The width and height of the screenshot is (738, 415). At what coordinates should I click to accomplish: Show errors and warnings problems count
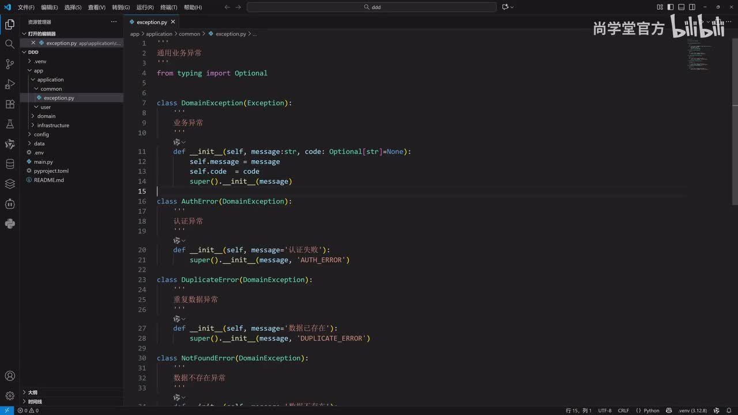pyautogui.click(x=28, y=410)
